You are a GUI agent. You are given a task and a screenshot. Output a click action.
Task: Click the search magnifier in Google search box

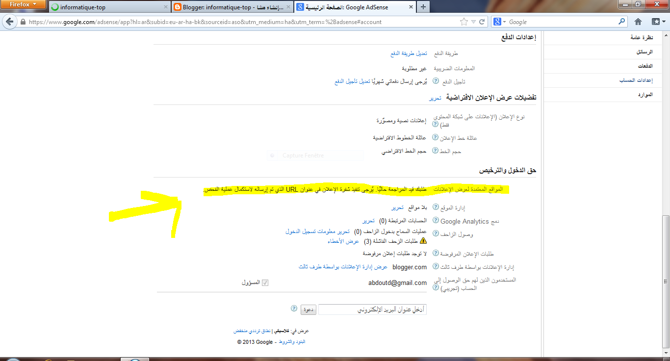click(622, 22)
